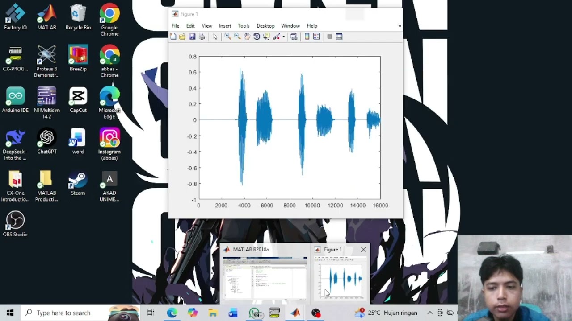Screen dimensions: 572x321
Task: Open the brush color dropdown arrow
Action: pyautogui.click(x=284, y=37)
